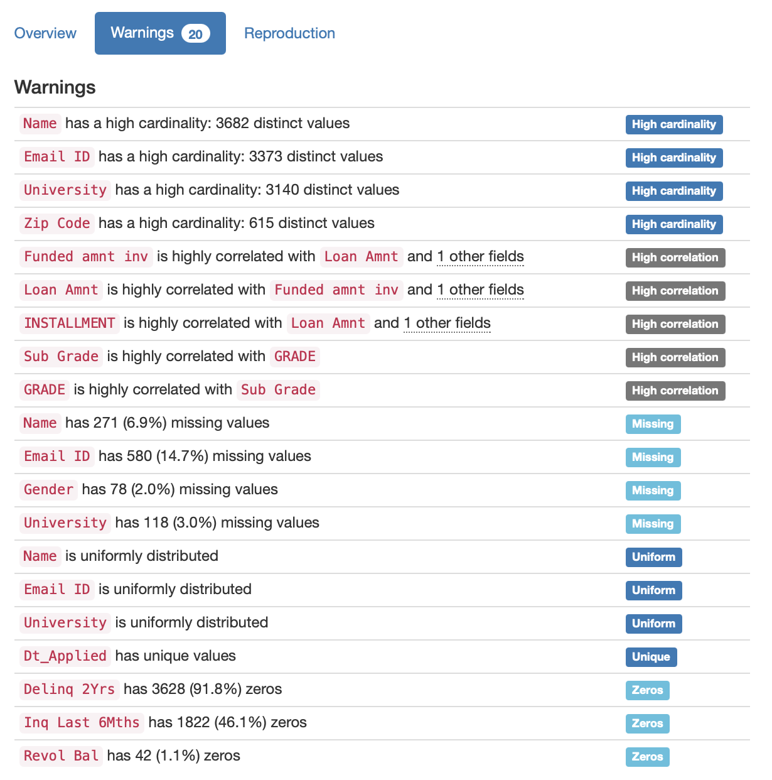Click '1 other fields' link in the Loan Amnt row
This screenshot has width=772, height=780.
[x=480, y=290]
